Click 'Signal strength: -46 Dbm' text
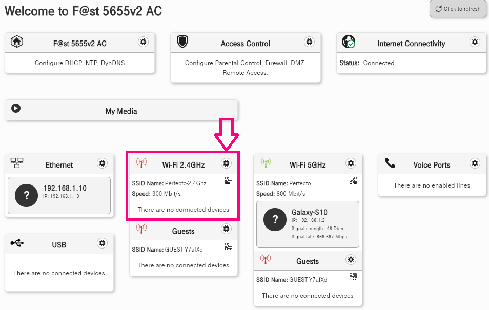 point(317,229)
